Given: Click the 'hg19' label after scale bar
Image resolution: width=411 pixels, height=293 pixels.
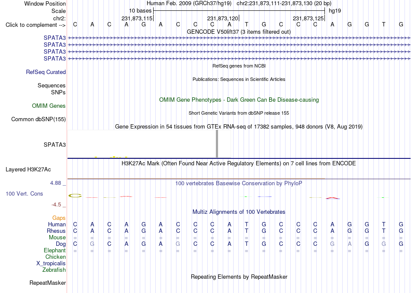Looking at the screenshot, I should [335, 11].
